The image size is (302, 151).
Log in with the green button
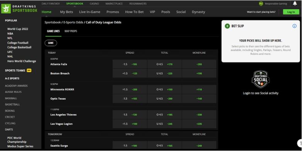click(291, 12)
